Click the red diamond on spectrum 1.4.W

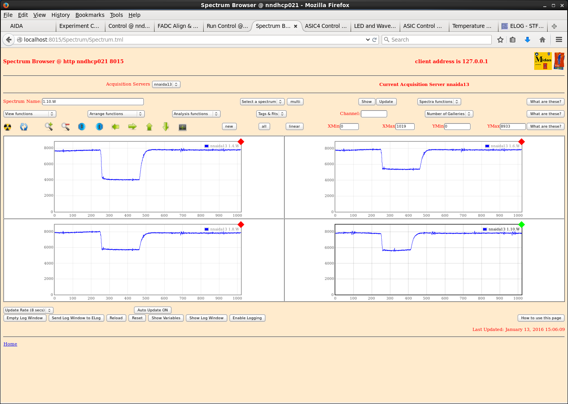click(x=241, y=142)
